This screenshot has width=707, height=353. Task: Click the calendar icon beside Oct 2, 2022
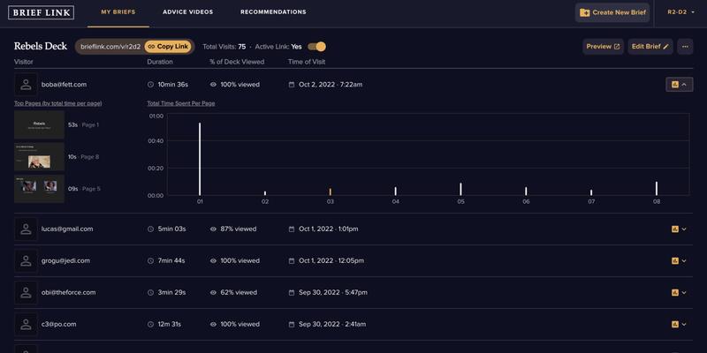click(x=292, y=85)
